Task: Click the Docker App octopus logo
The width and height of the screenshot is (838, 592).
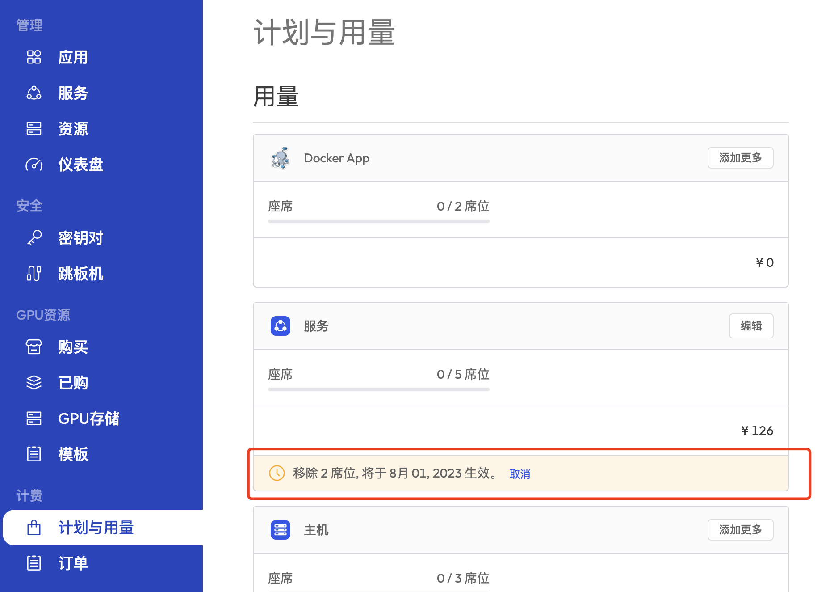Action: coord(281,158)
